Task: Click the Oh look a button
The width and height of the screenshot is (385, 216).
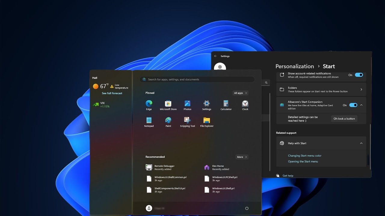Action: tap(344, 119)
